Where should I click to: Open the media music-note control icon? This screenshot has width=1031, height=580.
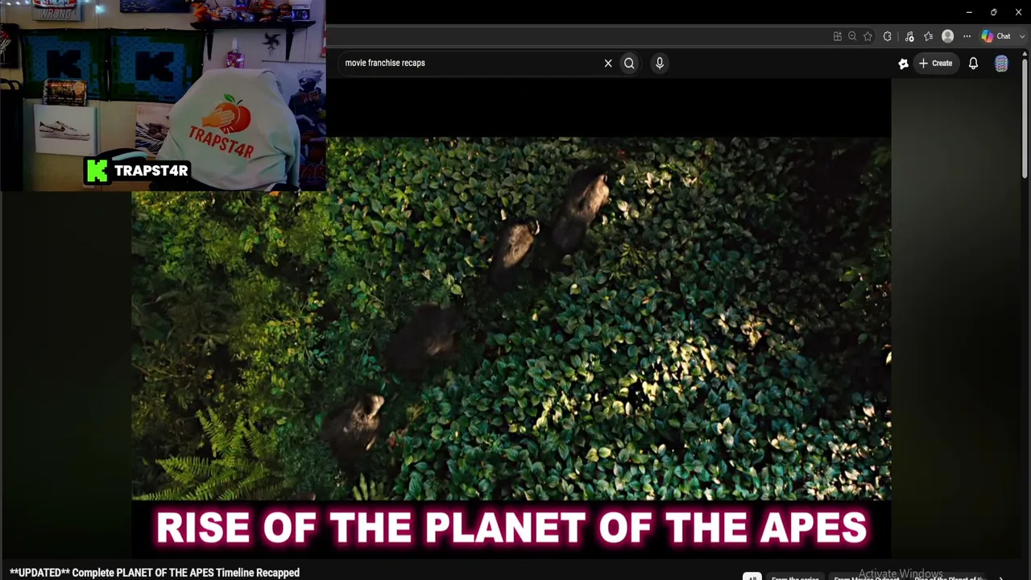click(909, 36)
